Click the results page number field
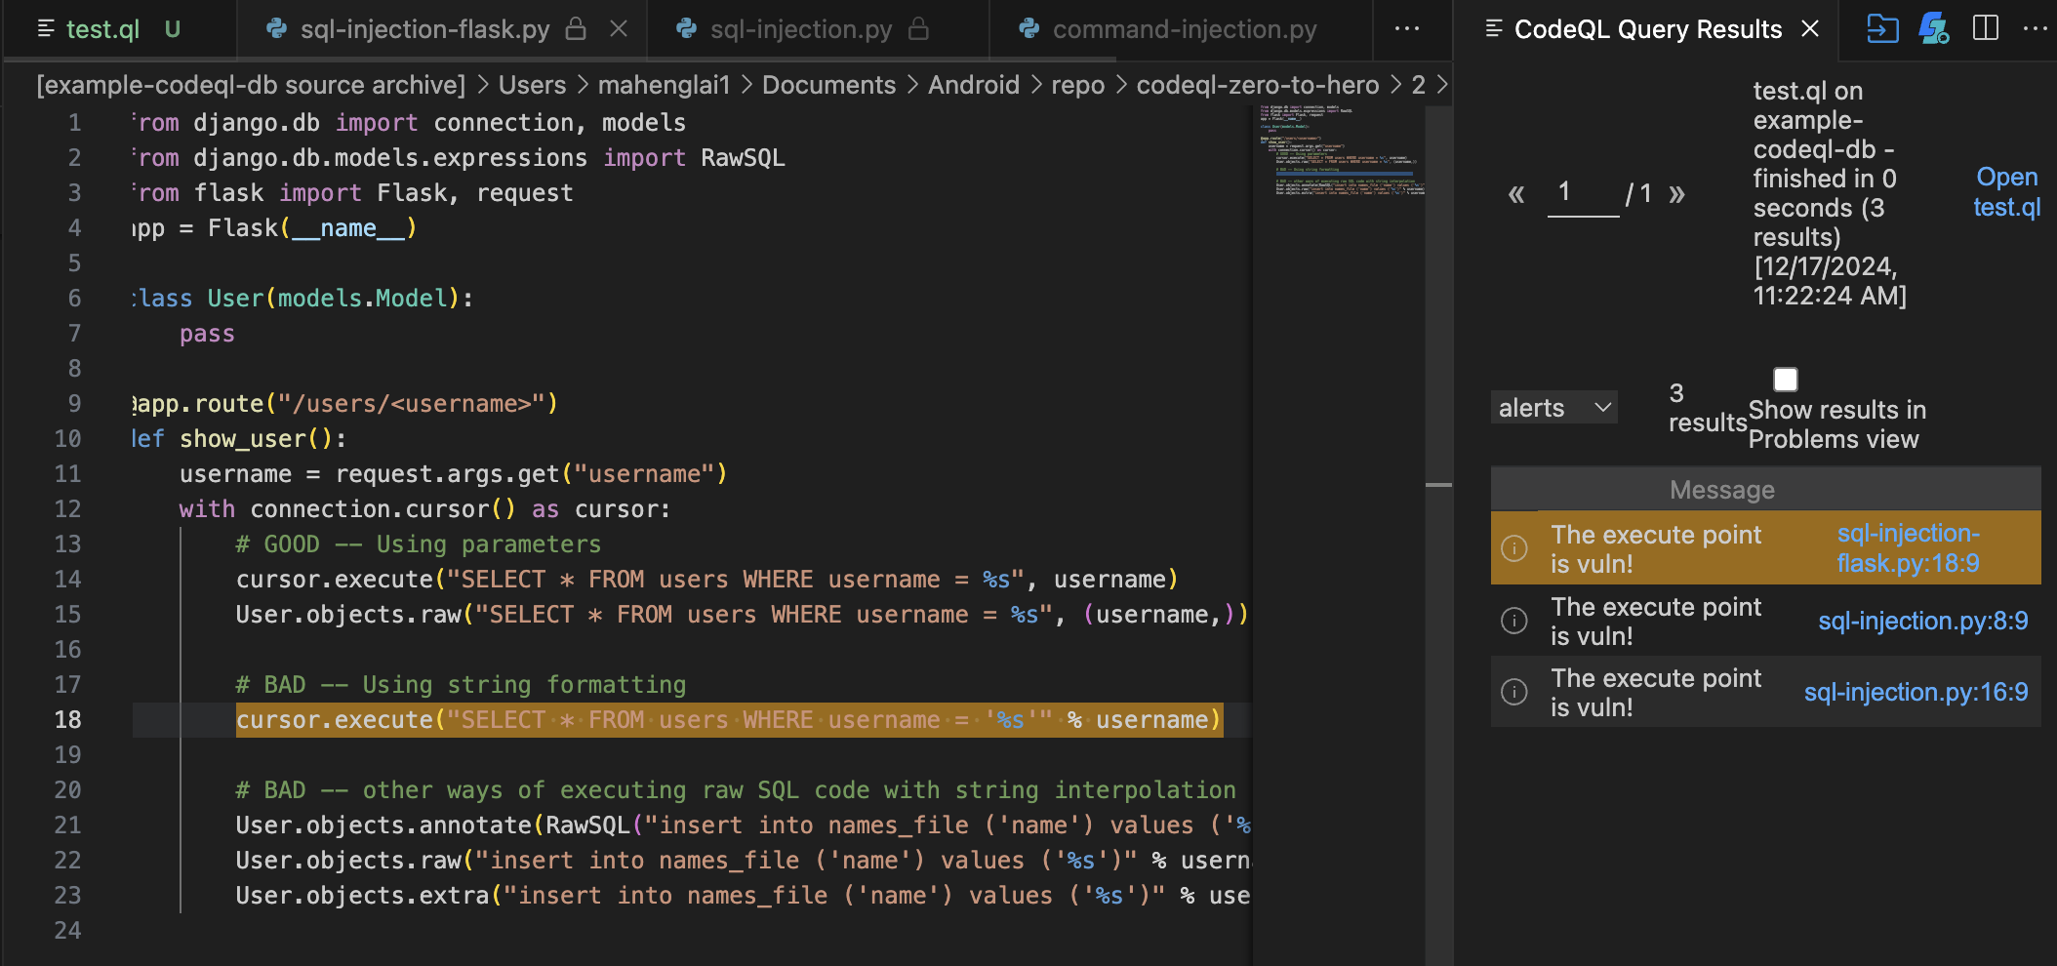Image resolution: width=2057 pixels, height=966 pixels. [1582, 193]
